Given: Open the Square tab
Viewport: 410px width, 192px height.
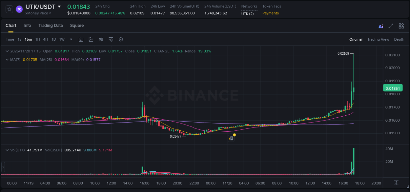Looking at the screenshot, I should [x=77, y=26].
